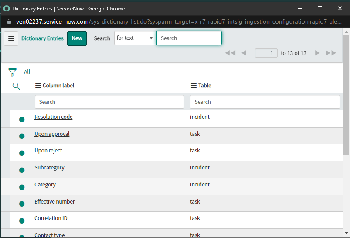Open the Resolution code entry
The width and height of the screenshot is (350, 238).
53,117
